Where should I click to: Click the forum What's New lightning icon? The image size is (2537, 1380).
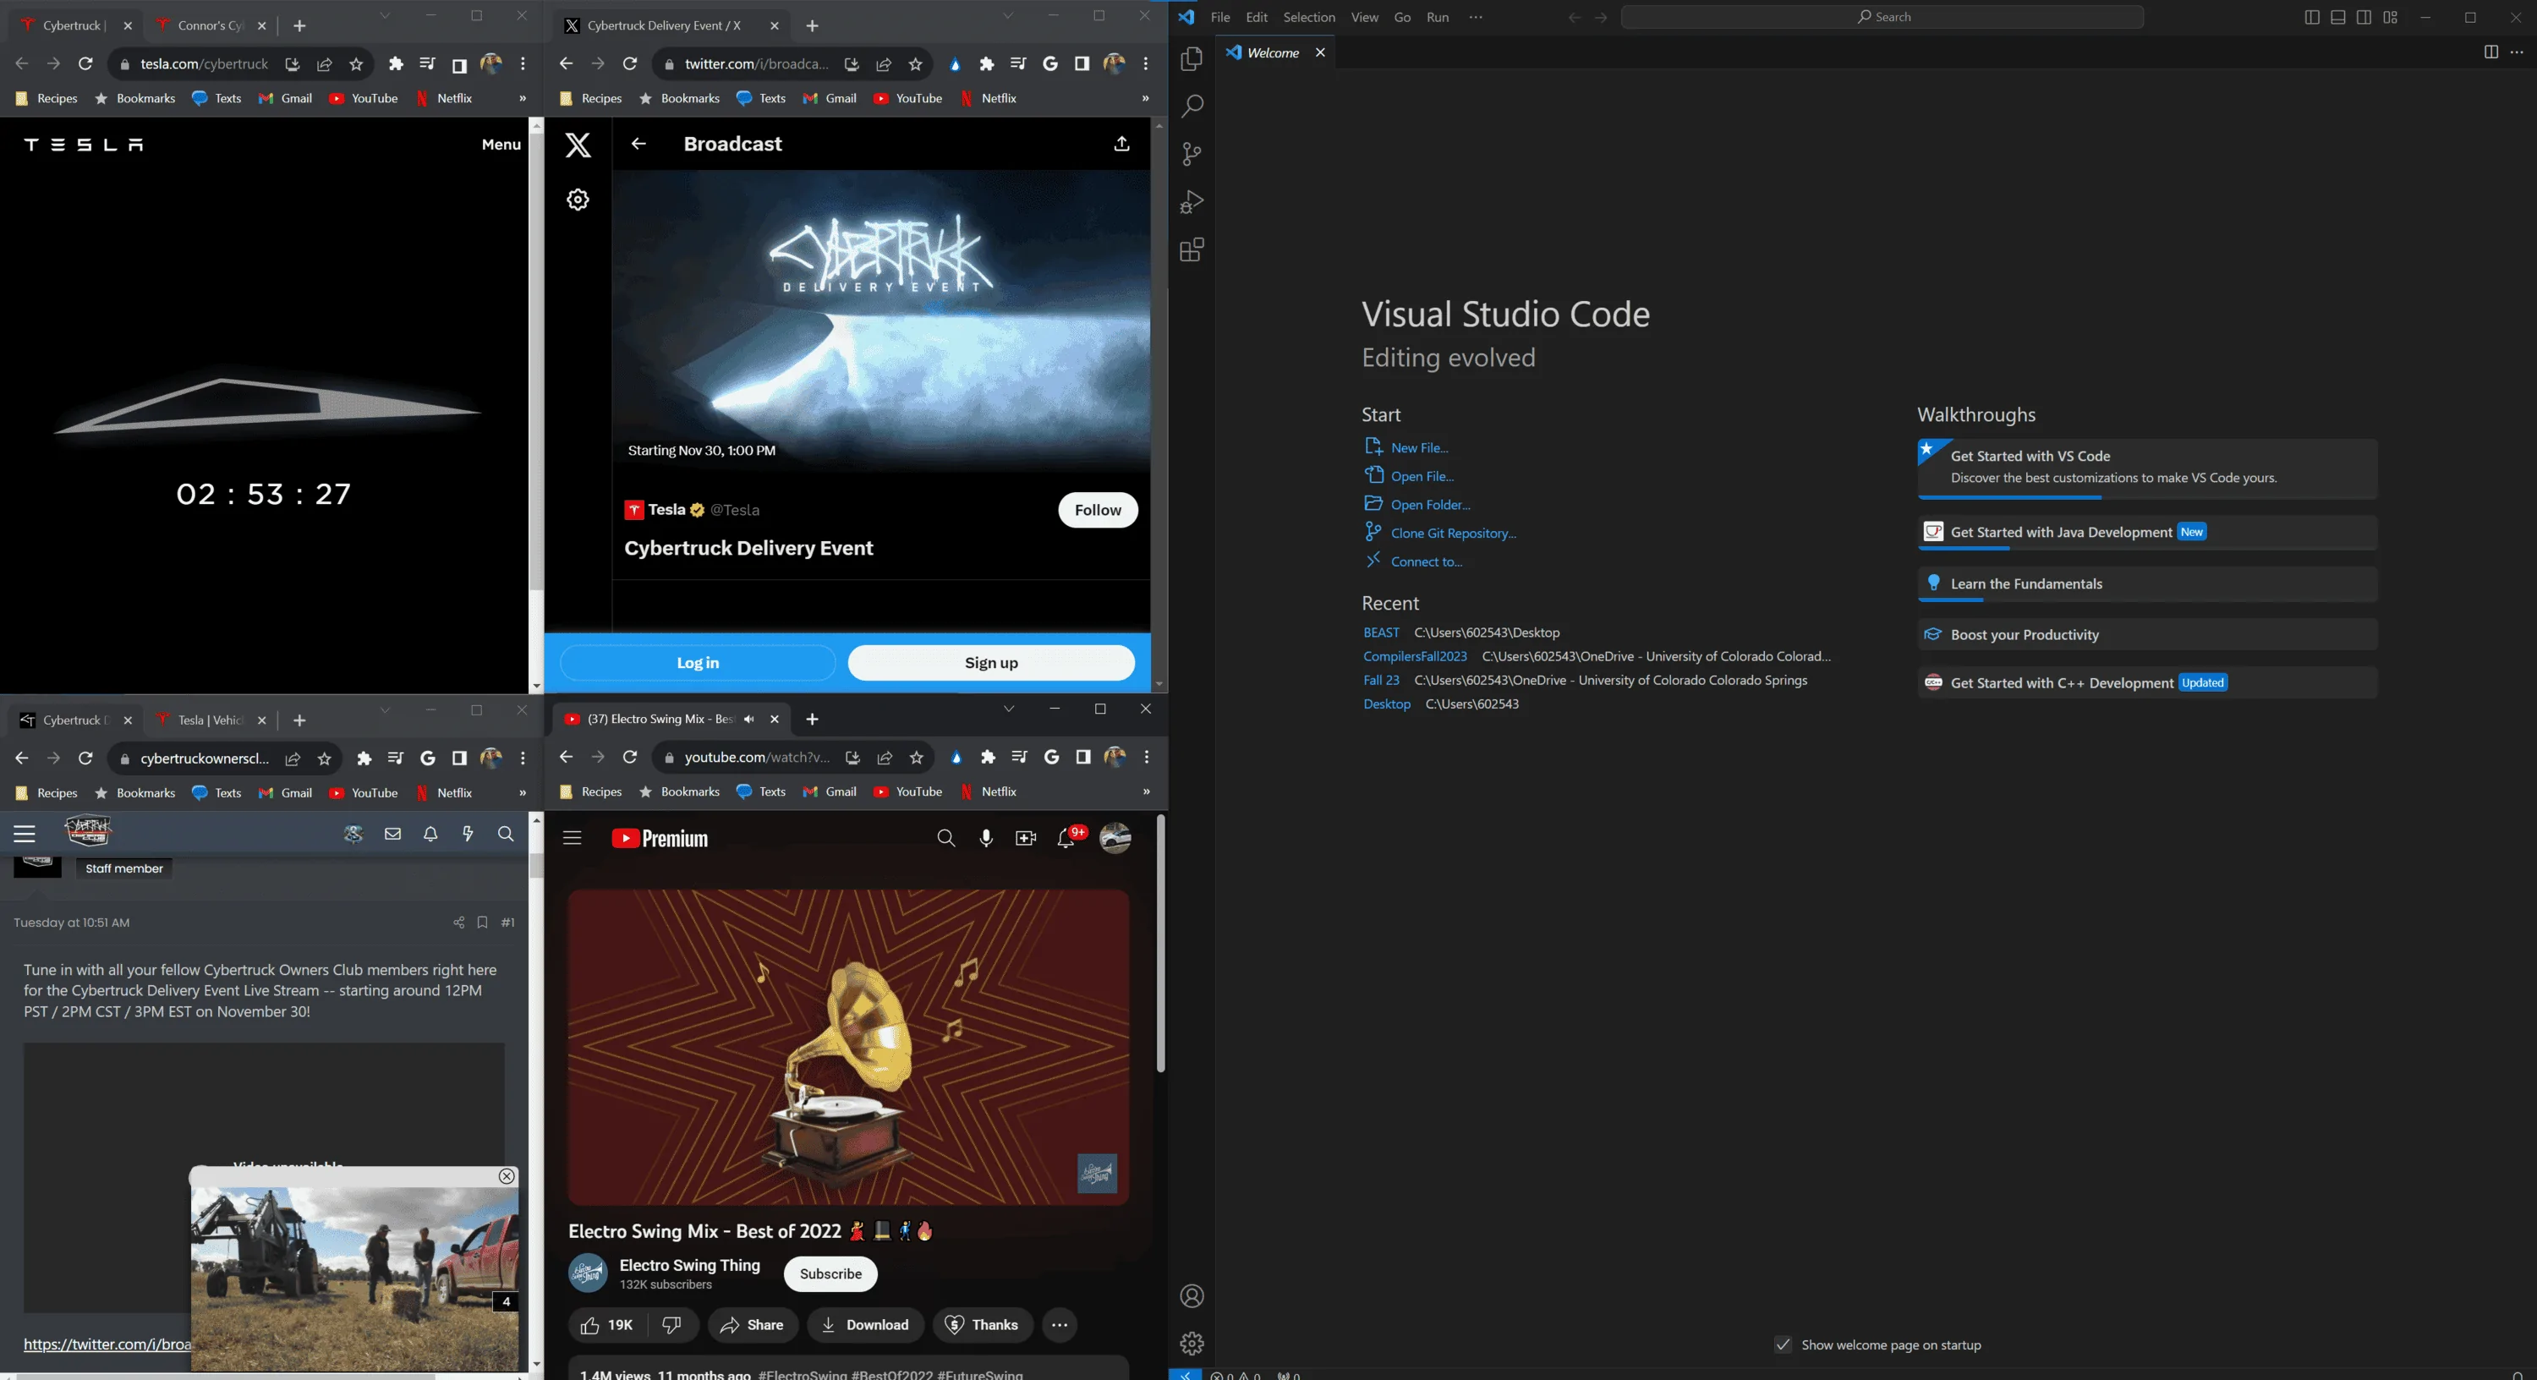coord(468,835)
